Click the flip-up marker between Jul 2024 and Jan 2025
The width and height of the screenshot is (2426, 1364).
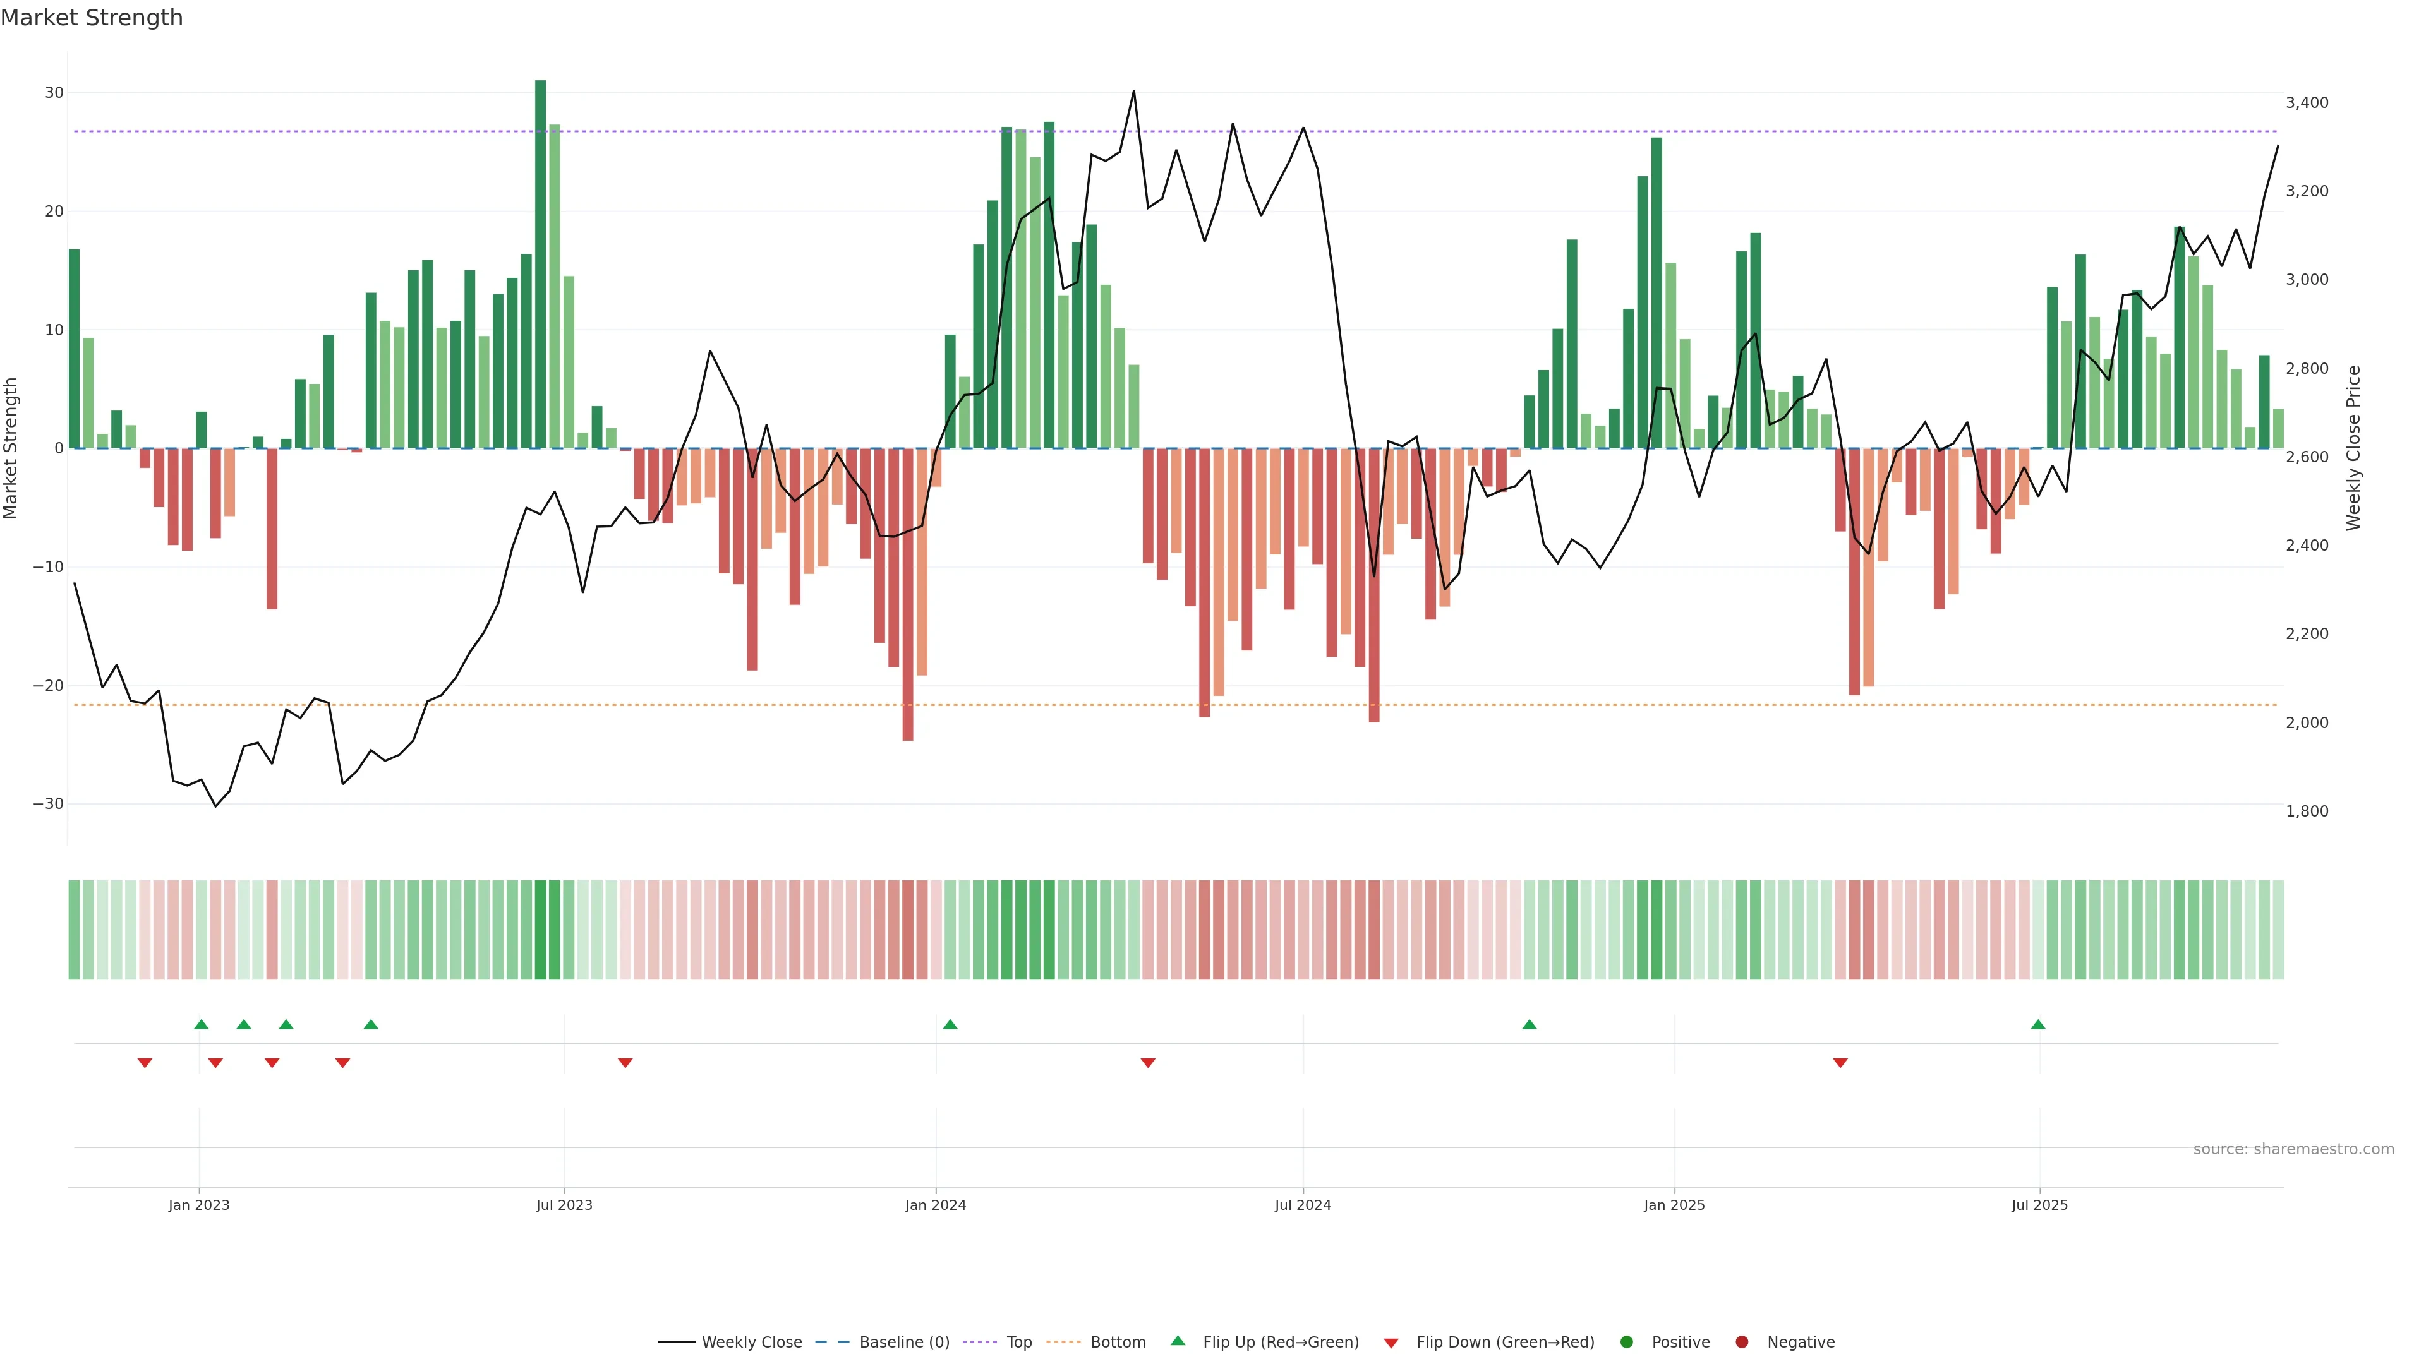1530,1024
